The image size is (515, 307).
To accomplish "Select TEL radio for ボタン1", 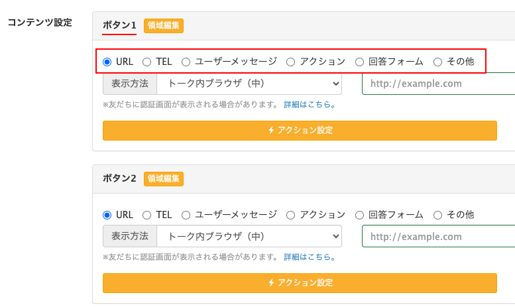I will pos(147,62).
